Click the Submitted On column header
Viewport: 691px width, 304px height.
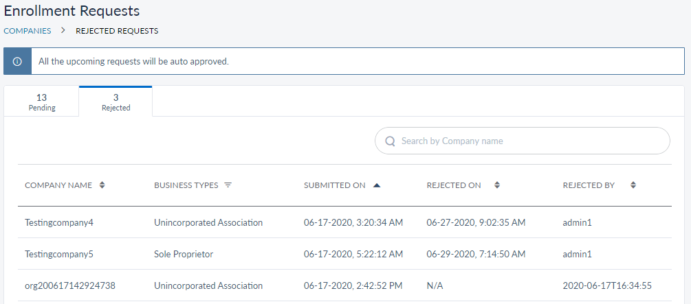(334, 185)
